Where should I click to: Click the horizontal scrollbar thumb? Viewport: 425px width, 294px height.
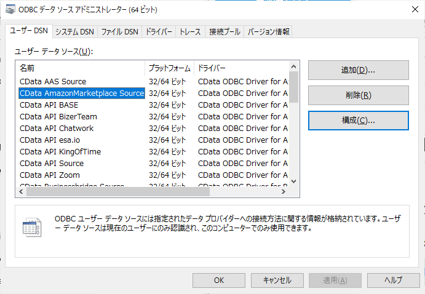coord(118,191)
